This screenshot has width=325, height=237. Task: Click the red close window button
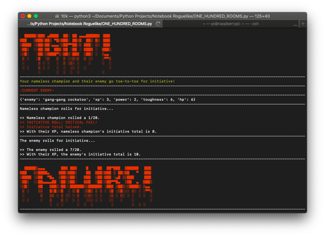pyautogui.click(x=23, y=16)
